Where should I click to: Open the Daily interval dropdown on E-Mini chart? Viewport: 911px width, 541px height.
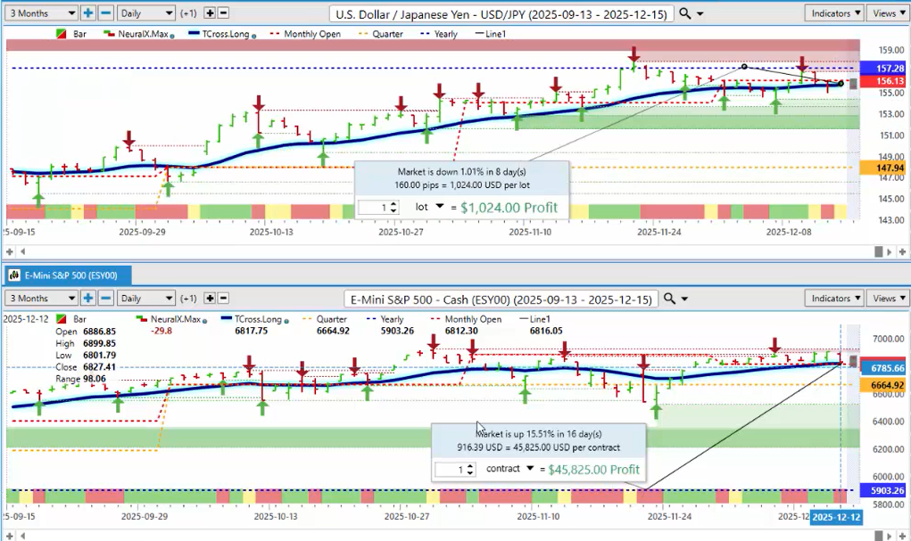coord(145,298)
